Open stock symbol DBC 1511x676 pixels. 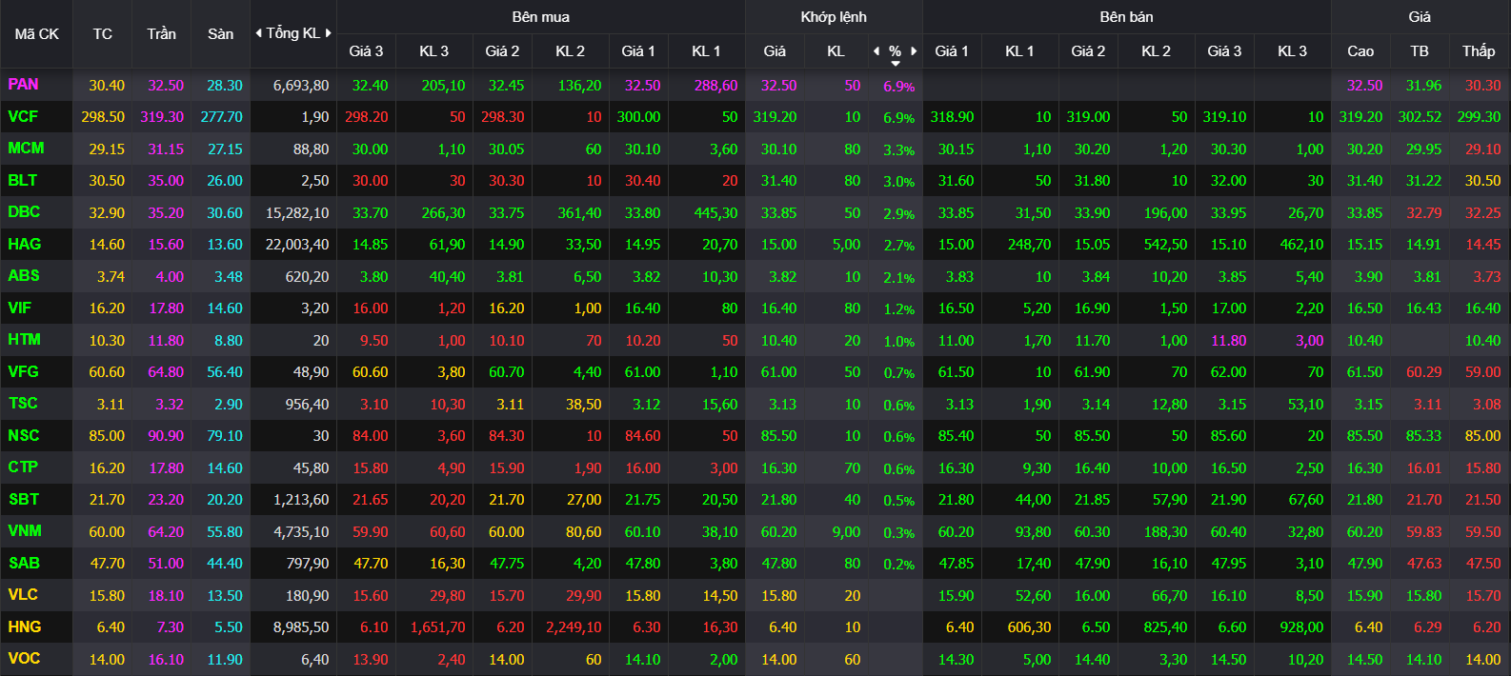[24, 211]
